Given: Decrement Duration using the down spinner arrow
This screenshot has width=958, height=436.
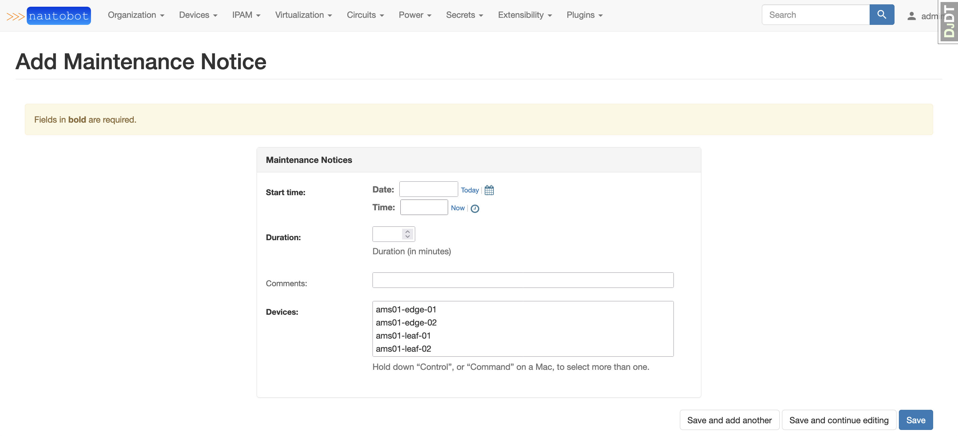Looking at the screenshot, I should 407,237.
